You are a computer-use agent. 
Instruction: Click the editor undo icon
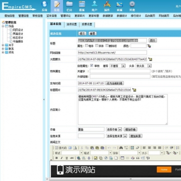click(x=109, y=147)
